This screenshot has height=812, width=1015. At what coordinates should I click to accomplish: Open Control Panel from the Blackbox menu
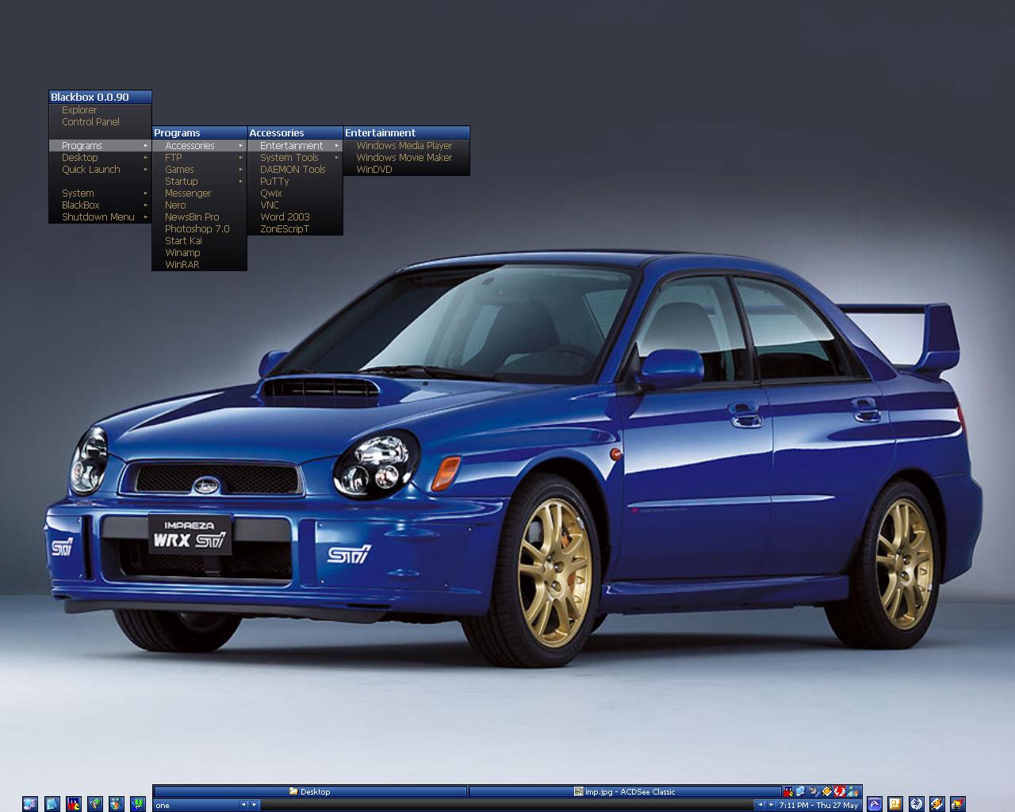tap(100, 122)
